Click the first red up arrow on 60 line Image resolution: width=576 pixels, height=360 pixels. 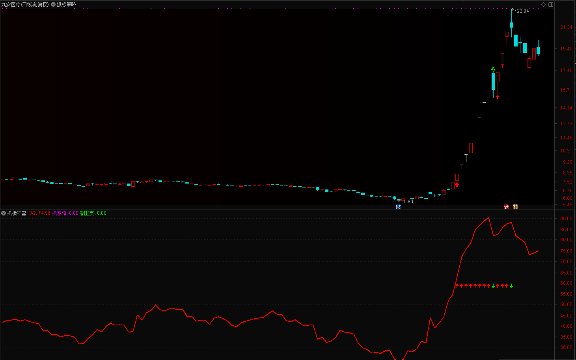(x=457, y=286)
